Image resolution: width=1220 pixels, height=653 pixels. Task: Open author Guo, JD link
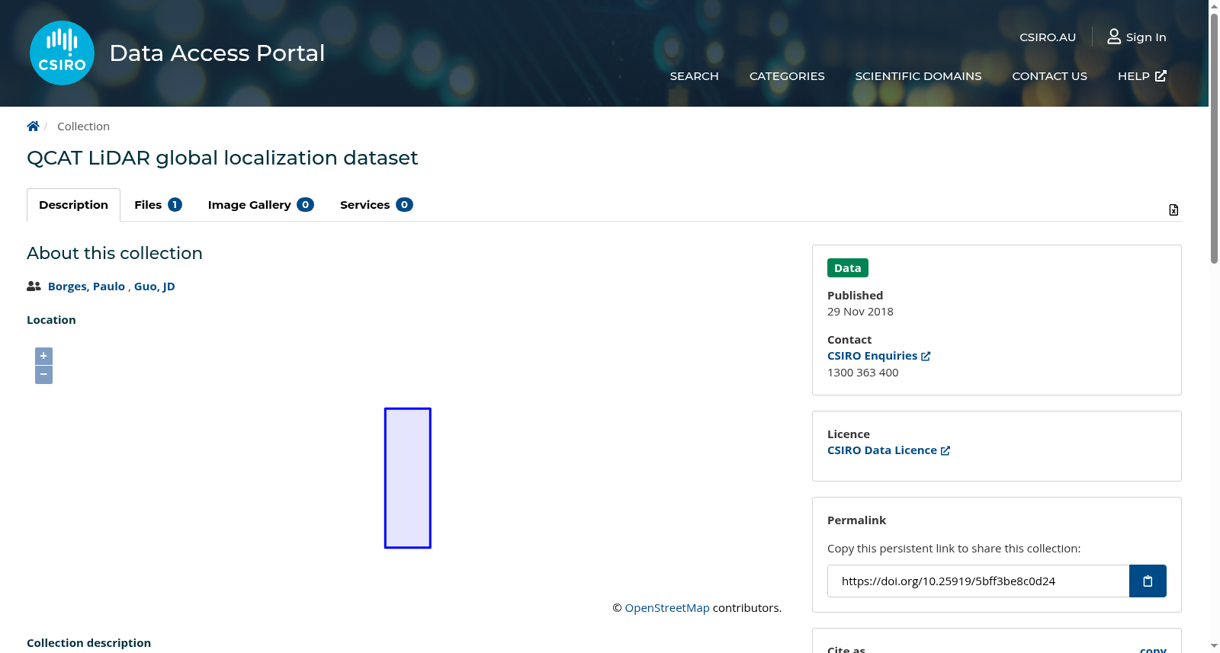tap(154, 286)
